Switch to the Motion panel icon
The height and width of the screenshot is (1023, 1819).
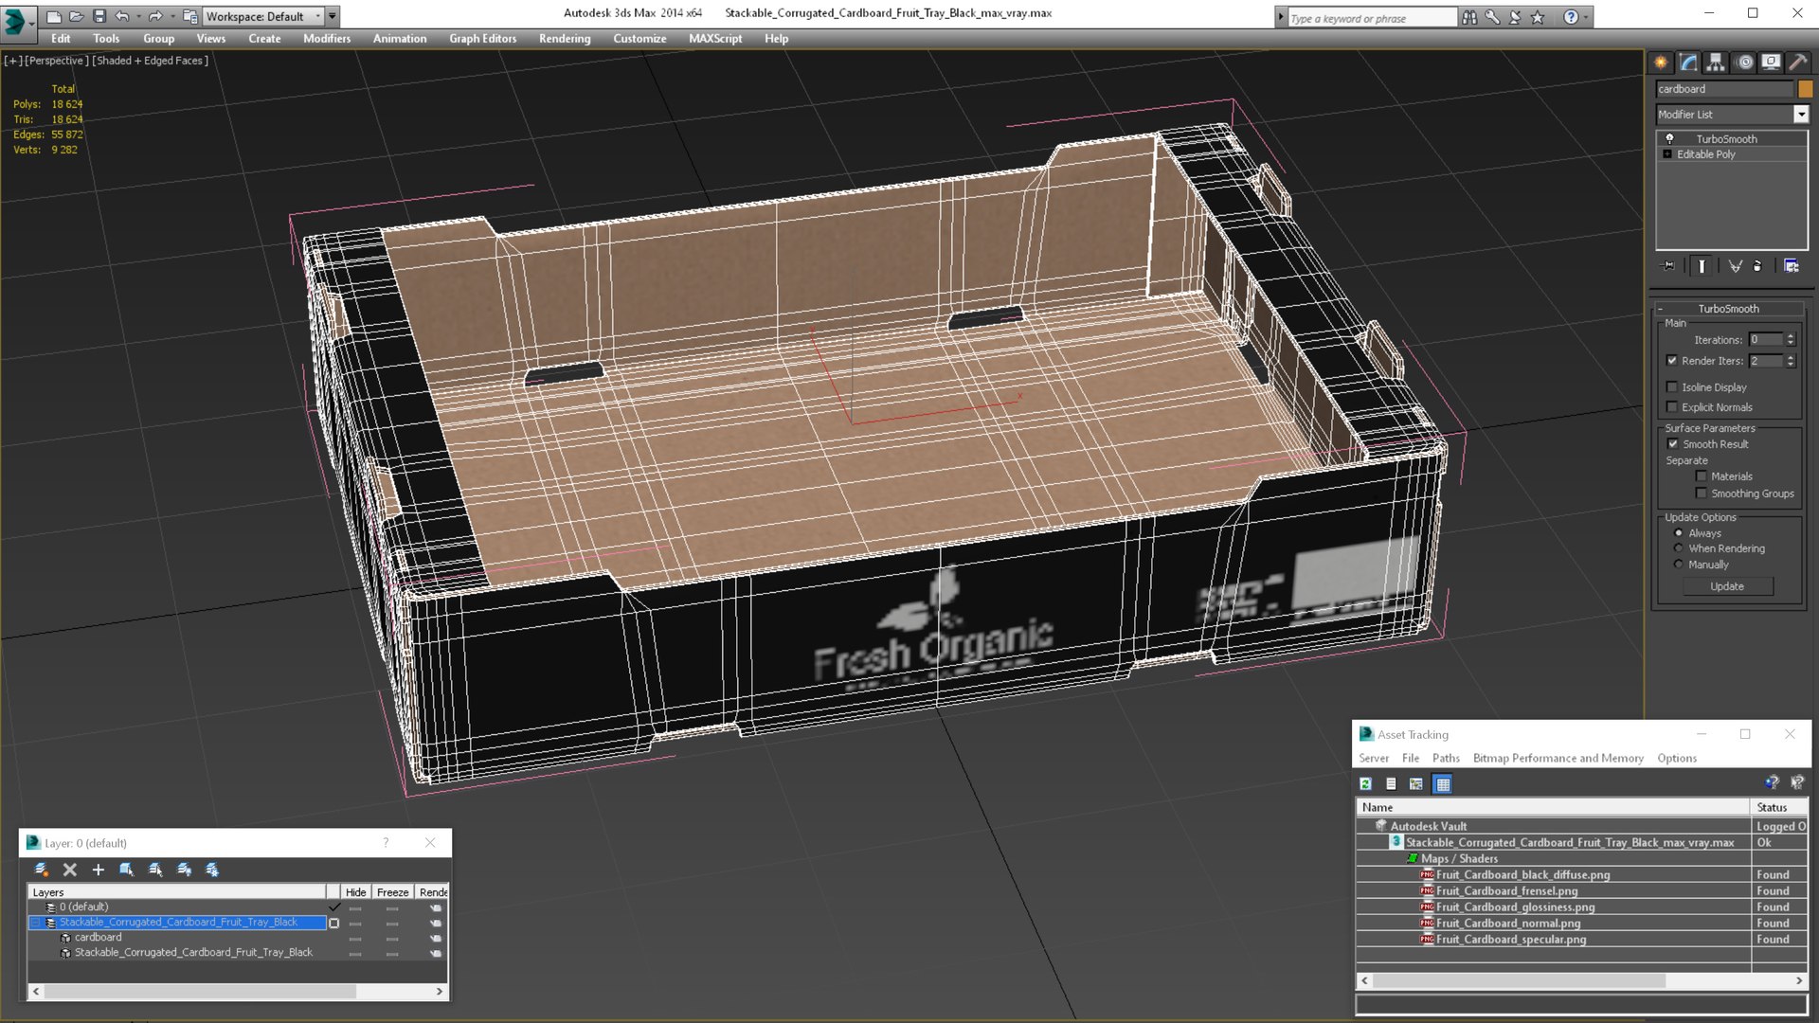pyautogui.click(x=1744, y=63)
